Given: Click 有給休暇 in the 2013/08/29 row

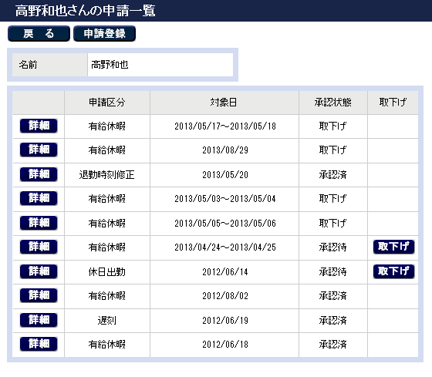Looking at the screenshot, I should pyautogui.click(x=107, y=150).
